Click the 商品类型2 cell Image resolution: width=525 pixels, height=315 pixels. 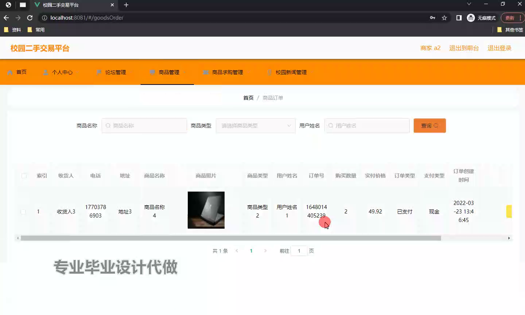pyautogui.click(x=257, y=211)
